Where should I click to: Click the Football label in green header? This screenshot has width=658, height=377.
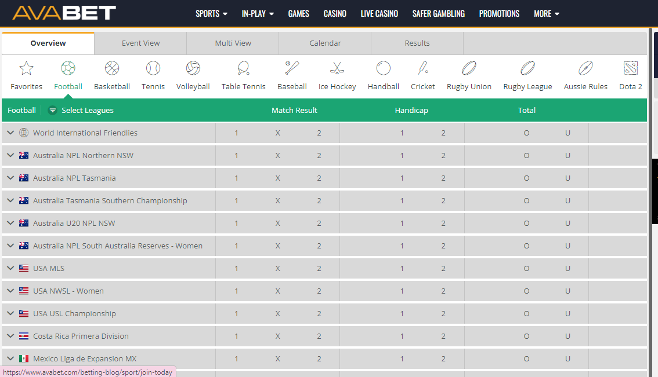[21, 110]
